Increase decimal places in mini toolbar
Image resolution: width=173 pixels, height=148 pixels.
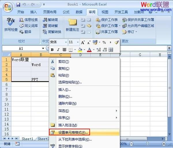pyautogui.click(x=99, y=50)
